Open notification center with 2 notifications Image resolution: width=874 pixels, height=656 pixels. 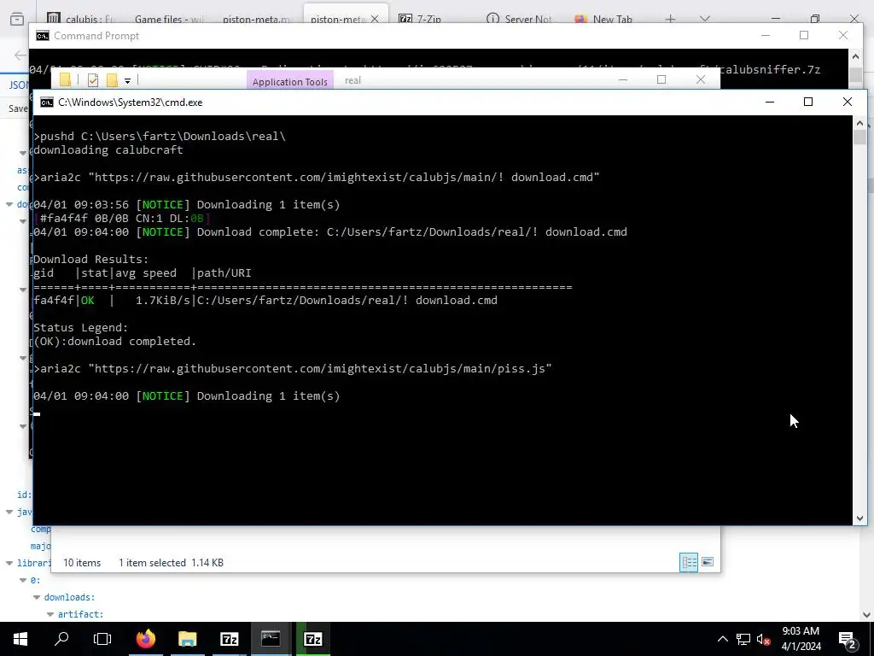pos(847,639)
